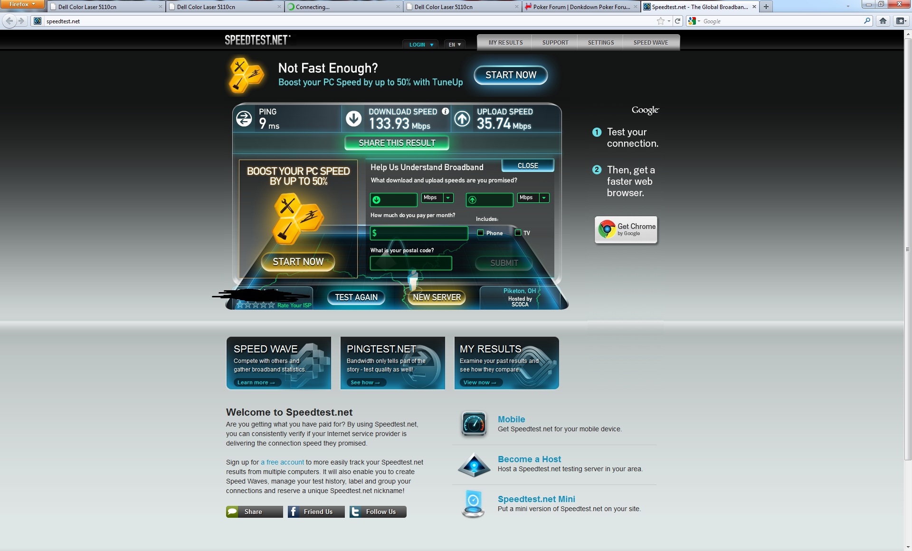The height and width of the screenshot is (551, 912).
Task: Open the MY RESULTS nav tab
Action: point(505,42)
